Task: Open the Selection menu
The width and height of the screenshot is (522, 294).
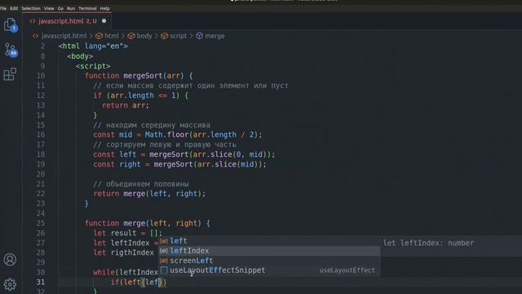Action: [31, 8]
